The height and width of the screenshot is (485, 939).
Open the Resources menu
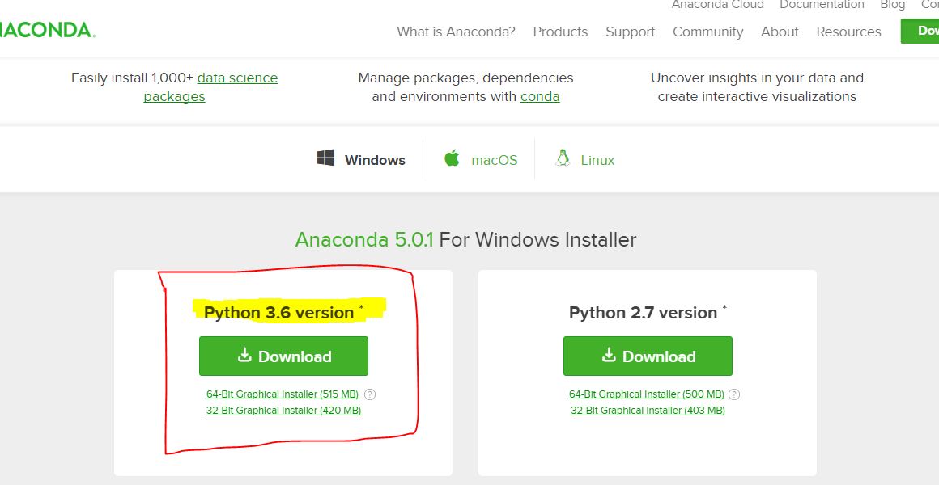pyautogui.click(x=848, y=32)
